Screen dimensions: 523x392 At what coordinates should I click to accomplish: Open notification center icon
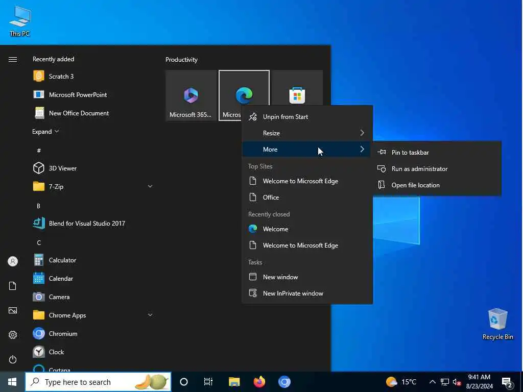tap(507, 382)
